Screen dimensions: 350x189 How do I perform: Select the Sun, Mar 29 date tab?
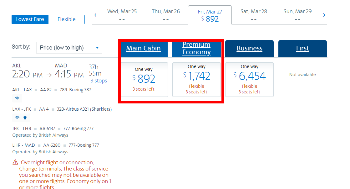[297, 15]
